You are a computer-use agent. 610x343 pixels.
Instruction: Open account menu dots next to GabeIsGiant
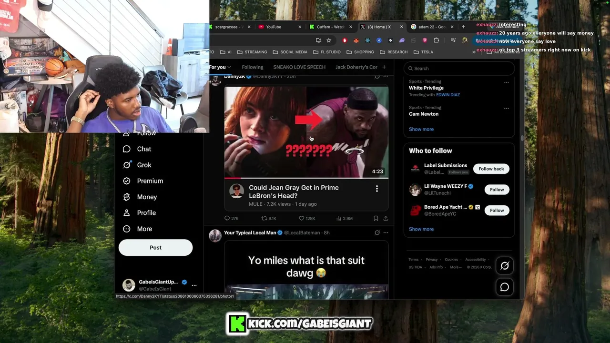pos(194,285)
